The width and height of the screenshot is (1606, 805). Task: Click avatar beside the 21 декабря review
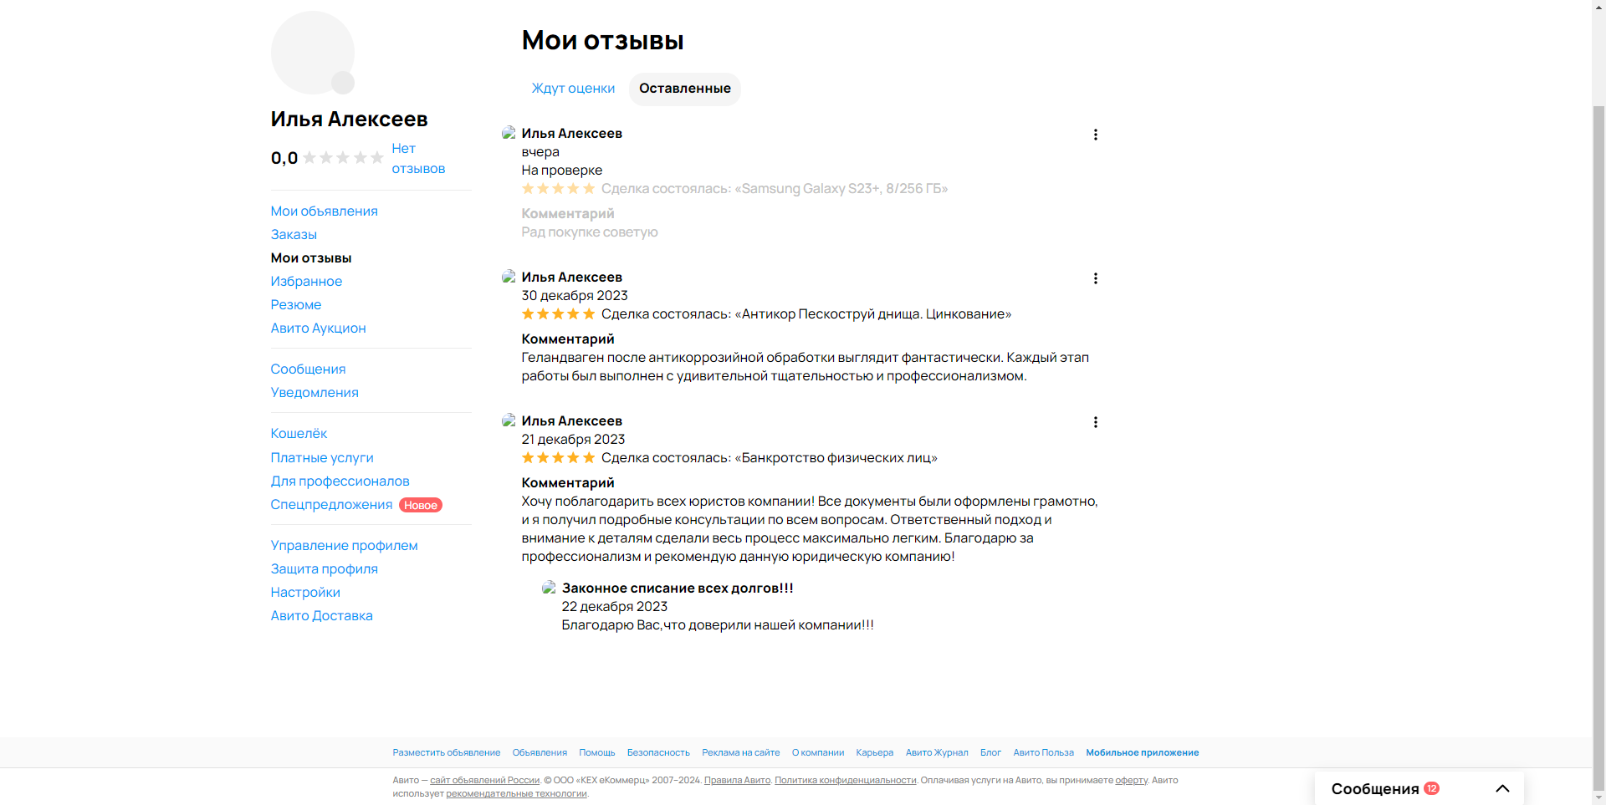(x=508, y=420)
